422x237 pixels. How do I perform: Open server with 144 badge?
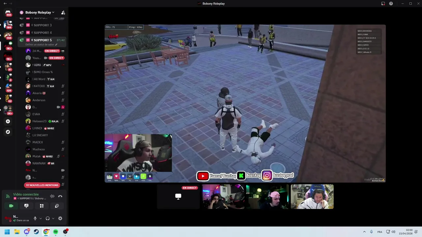pyautogui.click(x=8, y=35)
